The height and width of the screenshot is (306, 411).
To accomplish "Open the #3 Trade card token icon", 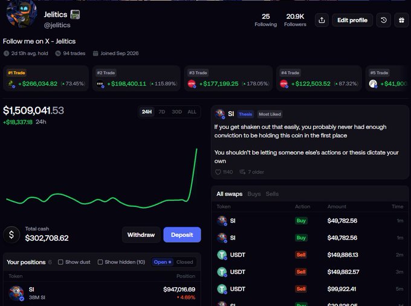I will tap(192, 84).
